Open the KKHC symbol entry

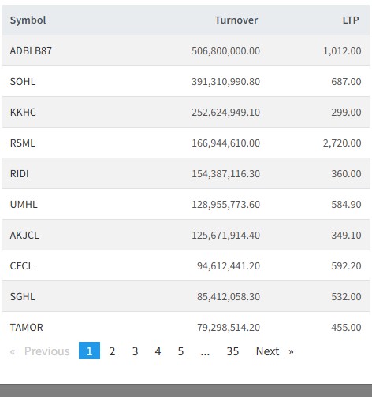[23, 112]
